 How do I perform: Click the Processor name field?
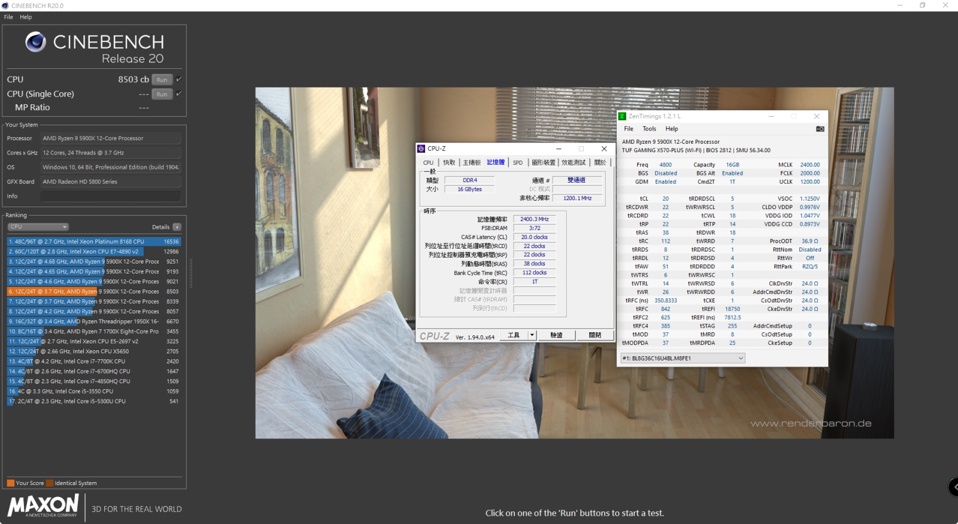coord(111,138)
